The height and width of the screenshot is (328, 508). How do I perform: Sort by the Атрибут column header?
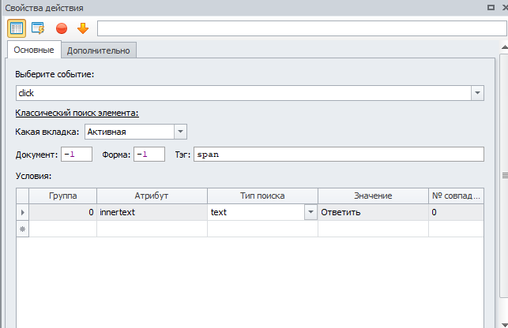point(152,196)
